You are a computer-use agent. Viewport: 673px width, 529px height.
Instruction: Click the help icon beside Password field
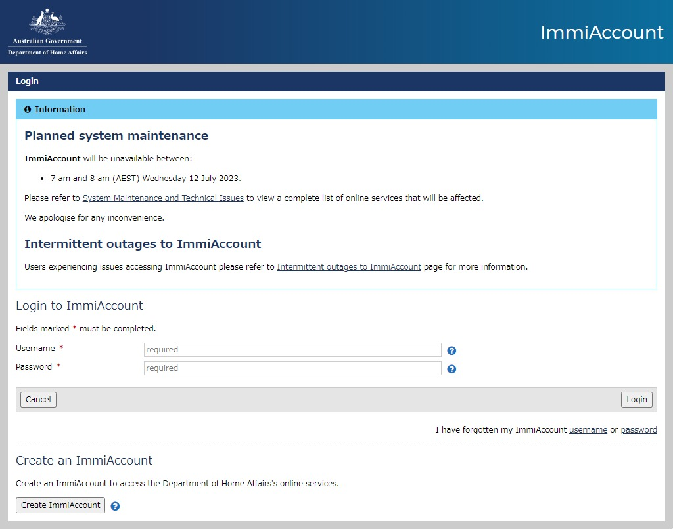[452, 369]
